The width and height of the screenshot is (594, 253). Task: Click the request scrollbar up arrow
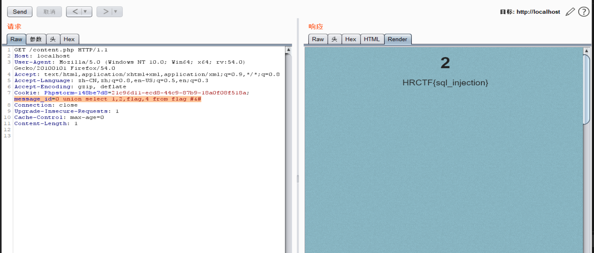click(x=289, y=50)
